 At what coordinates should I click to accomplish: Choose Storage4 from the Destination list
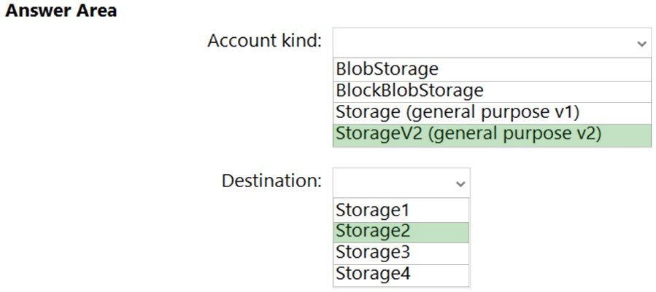[401, 275]
